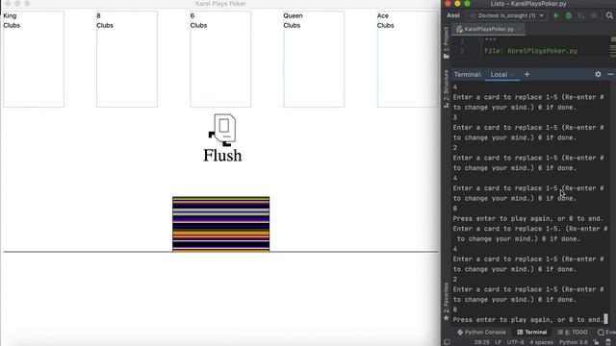Switch to the TODO tool tab
The width and height of the screenshot is (616, 346).
tap(573, 332)
